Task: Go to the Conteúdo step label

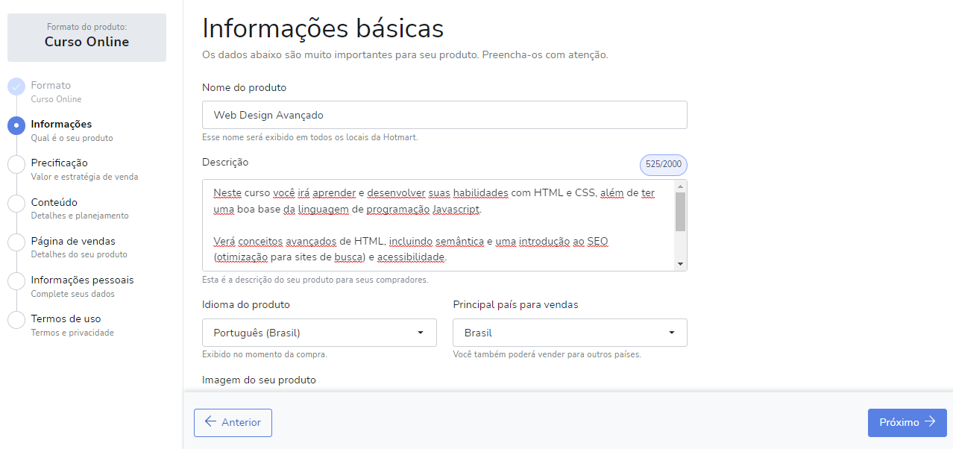Action: [x=54, y=202]
